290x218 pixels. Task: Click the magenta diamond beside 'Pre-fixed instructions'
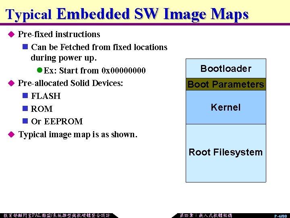click(11, 34)
